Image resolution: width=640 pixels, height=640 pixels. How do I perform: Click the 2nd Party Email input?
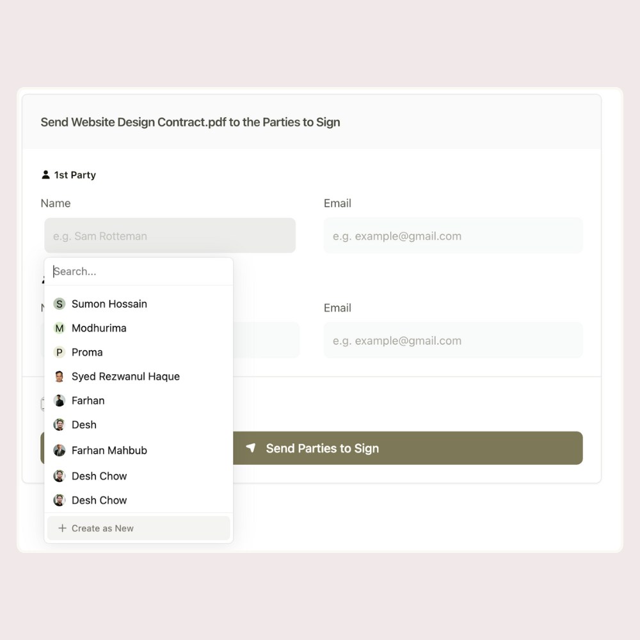453,340
